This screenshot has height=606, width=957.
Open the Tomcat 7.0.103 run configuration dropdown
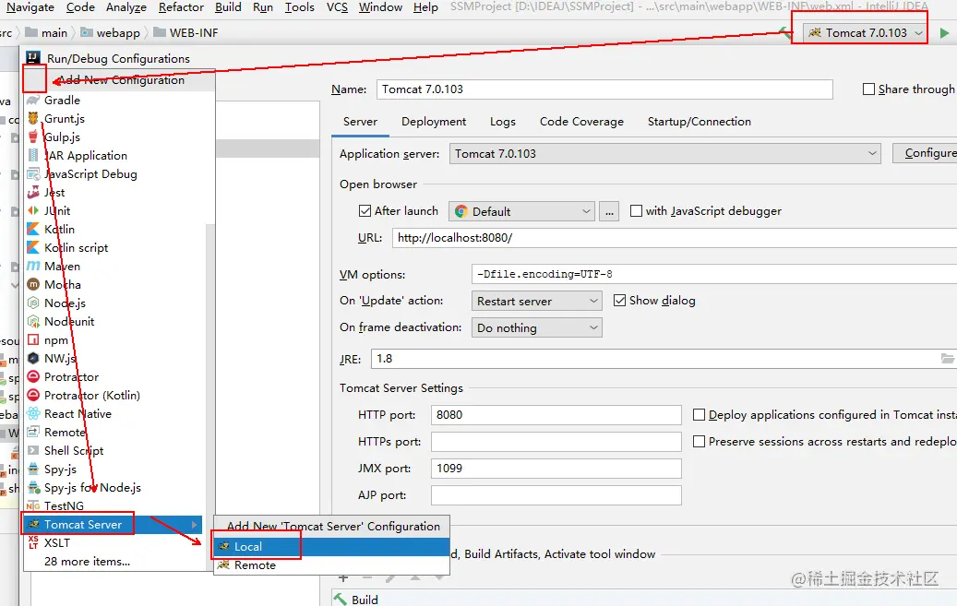click(x=865, y=33)
